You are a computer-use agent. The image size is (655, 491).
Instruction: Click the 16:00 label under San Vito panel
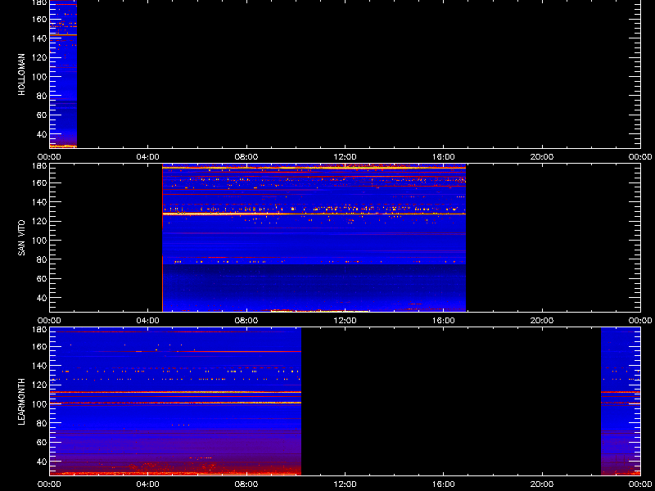443,321
